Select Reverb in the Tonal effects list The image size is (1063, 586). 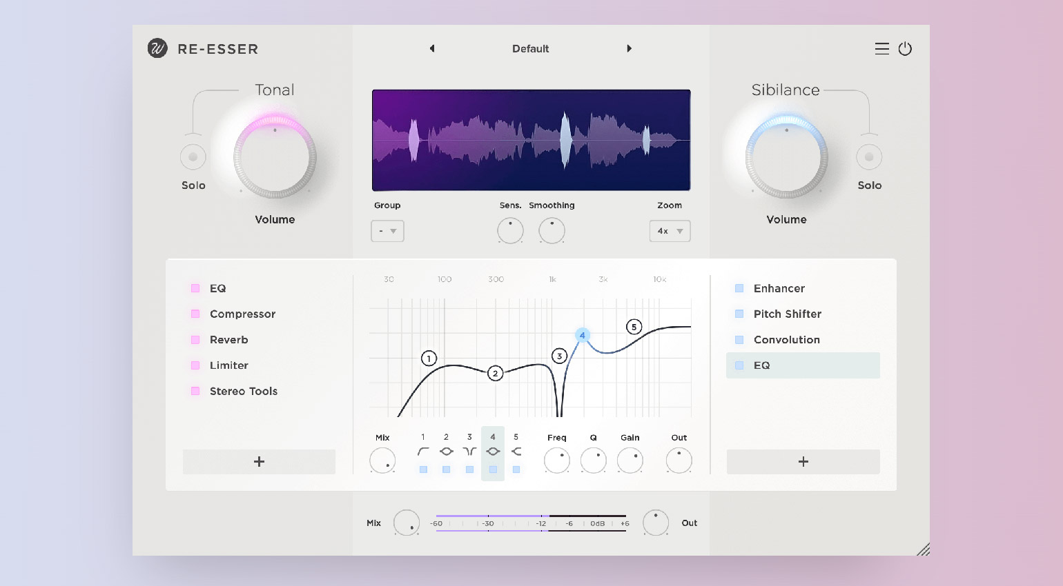point(228,340)
